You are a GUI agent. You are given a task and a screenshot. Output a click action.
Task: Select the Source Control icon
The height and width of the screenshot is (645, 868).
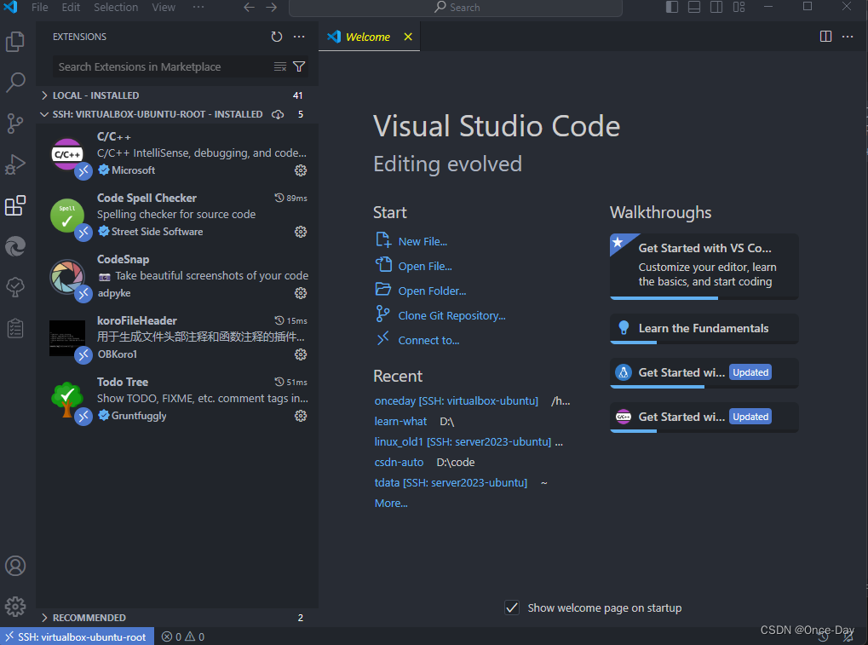pos(15,123)
